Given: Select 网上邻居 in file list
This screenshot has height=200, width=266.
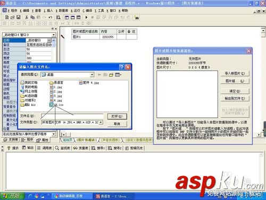Looking at the screenshot, I should tap(29, 91).
